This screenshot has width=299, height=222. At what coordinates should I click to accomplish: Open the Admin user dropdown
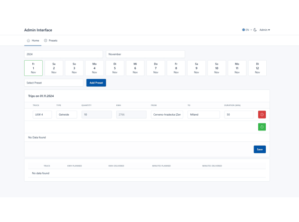click(265, 30)
